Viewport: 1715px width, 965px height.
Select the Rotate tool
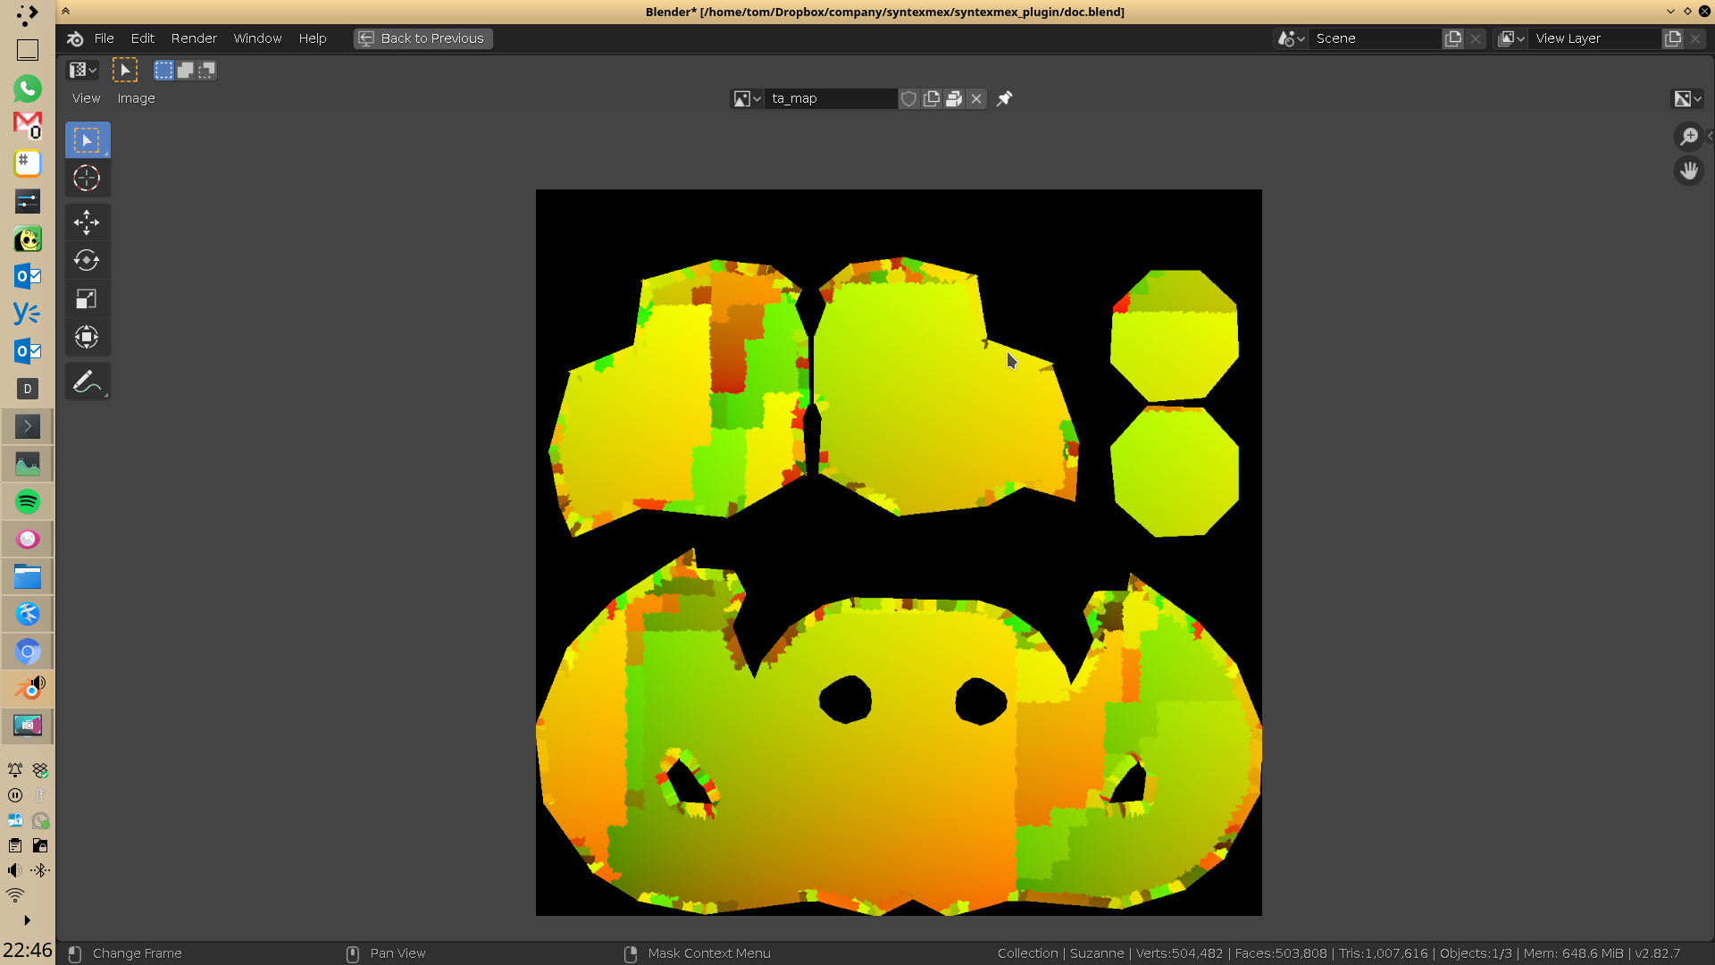pyautogui.click(x=87, y=260)
